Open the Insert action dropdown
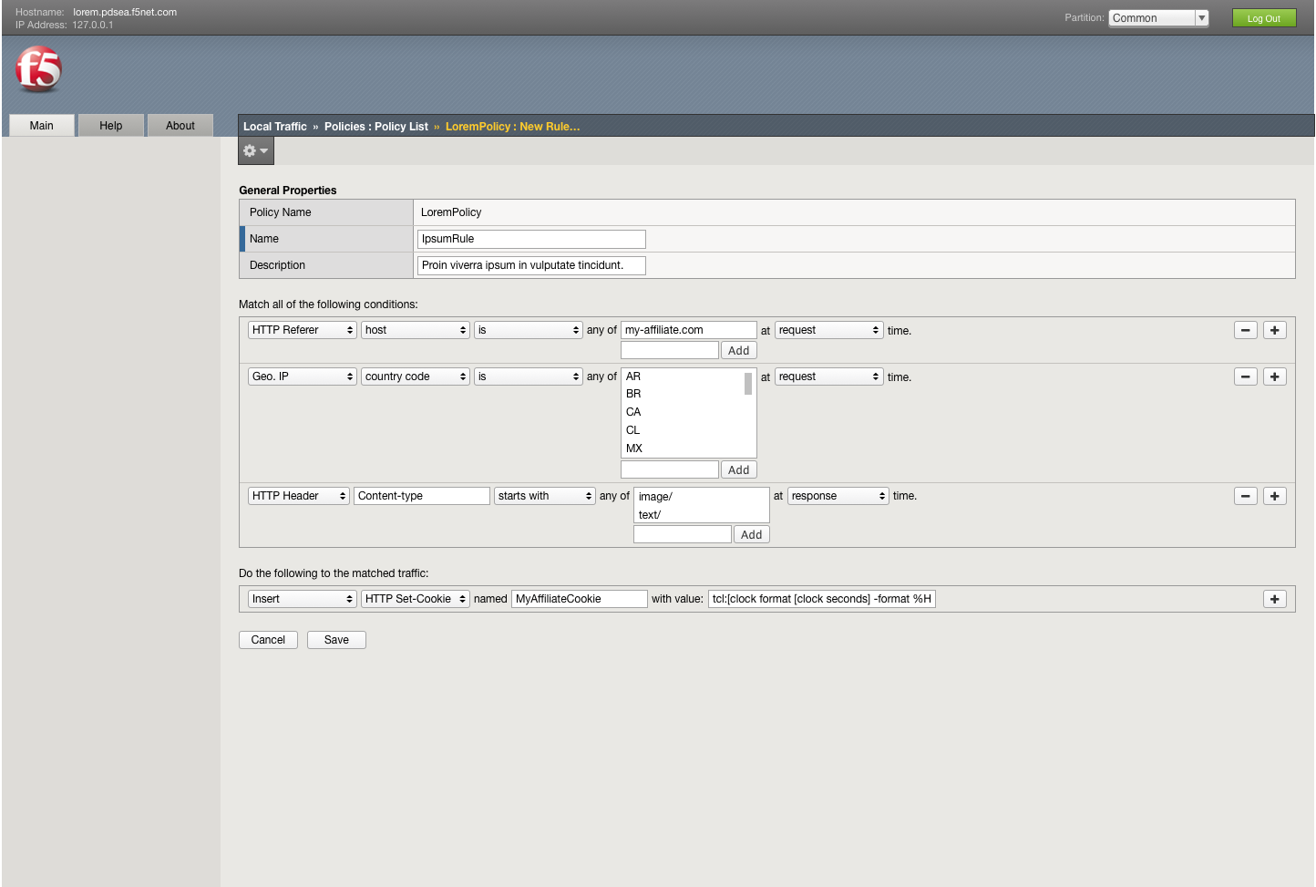The width and height of the screenshot is (1316, 887). click(x=303, y=599)
